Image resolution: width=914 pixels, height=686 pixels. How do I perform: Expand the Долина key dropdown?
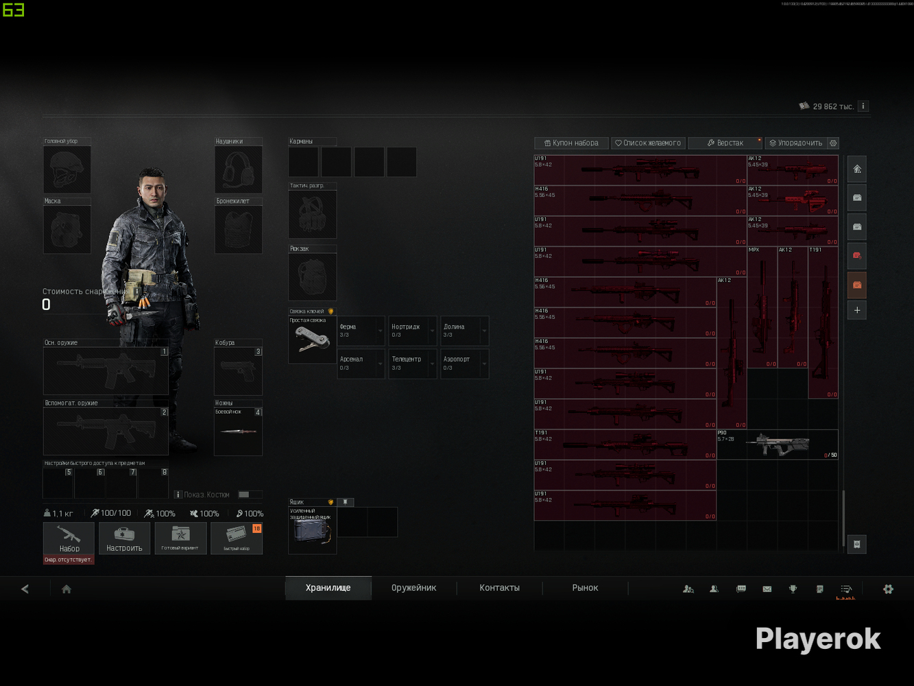pos(484,331)
